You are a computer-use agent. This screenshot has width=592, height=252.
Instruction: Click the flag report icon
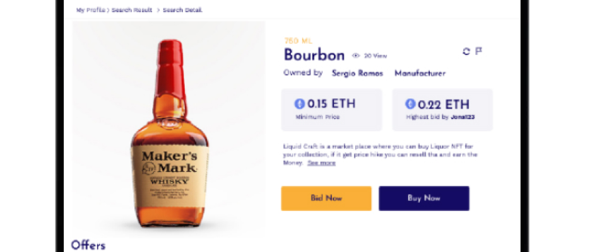pyautogui.click(x=478, y=51)
